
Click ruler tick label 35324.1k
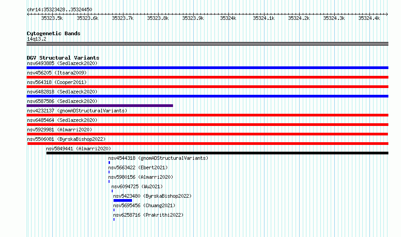pyautogui.click(x=264, y=18)
